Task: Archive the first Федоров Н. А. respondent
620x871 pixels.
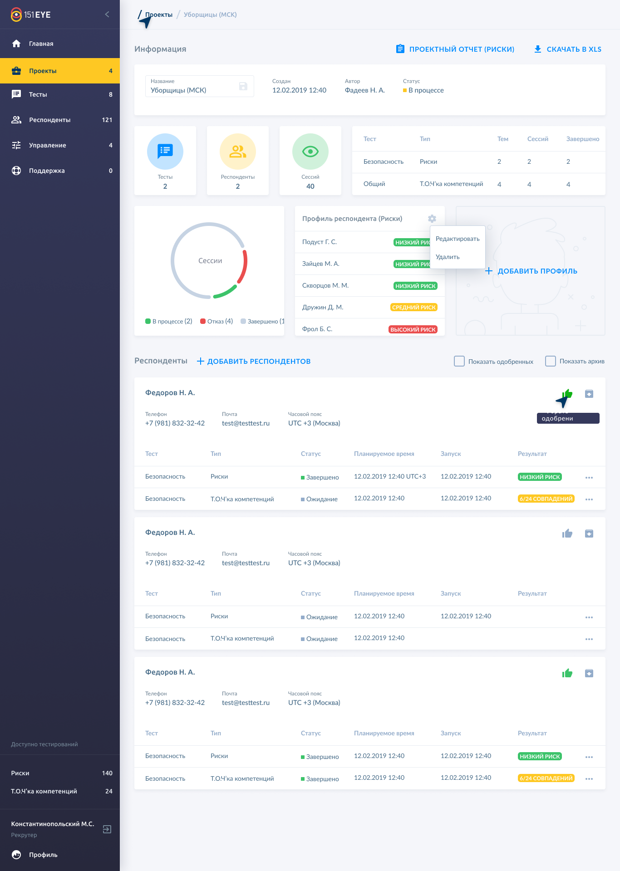Action: pyautogui.click(x=589, y=394)
